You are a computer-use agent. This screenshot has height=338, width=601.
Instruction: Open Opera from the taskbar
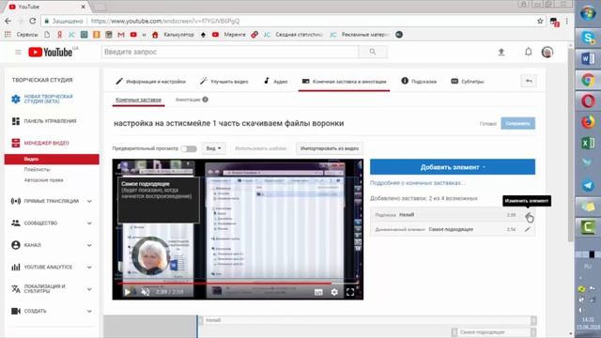click(x=588, y=101)
